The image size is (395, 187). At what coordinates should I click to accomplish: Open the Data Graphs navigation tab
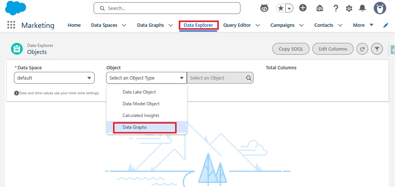(x=151, y=25)
